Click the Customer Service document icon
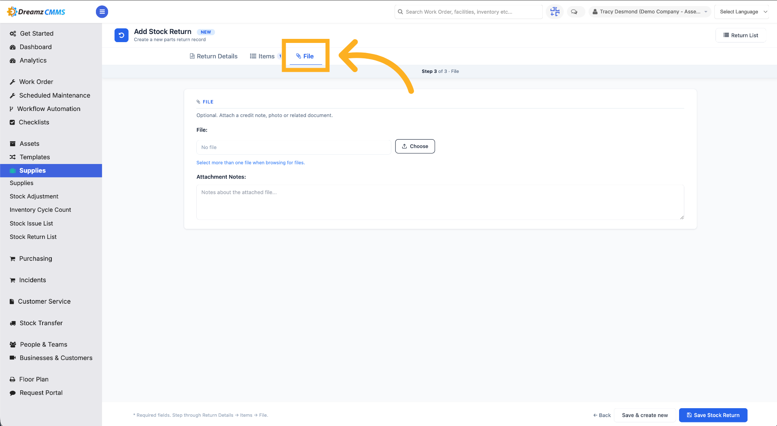The image size is (777, 426). tap(12, 302)
